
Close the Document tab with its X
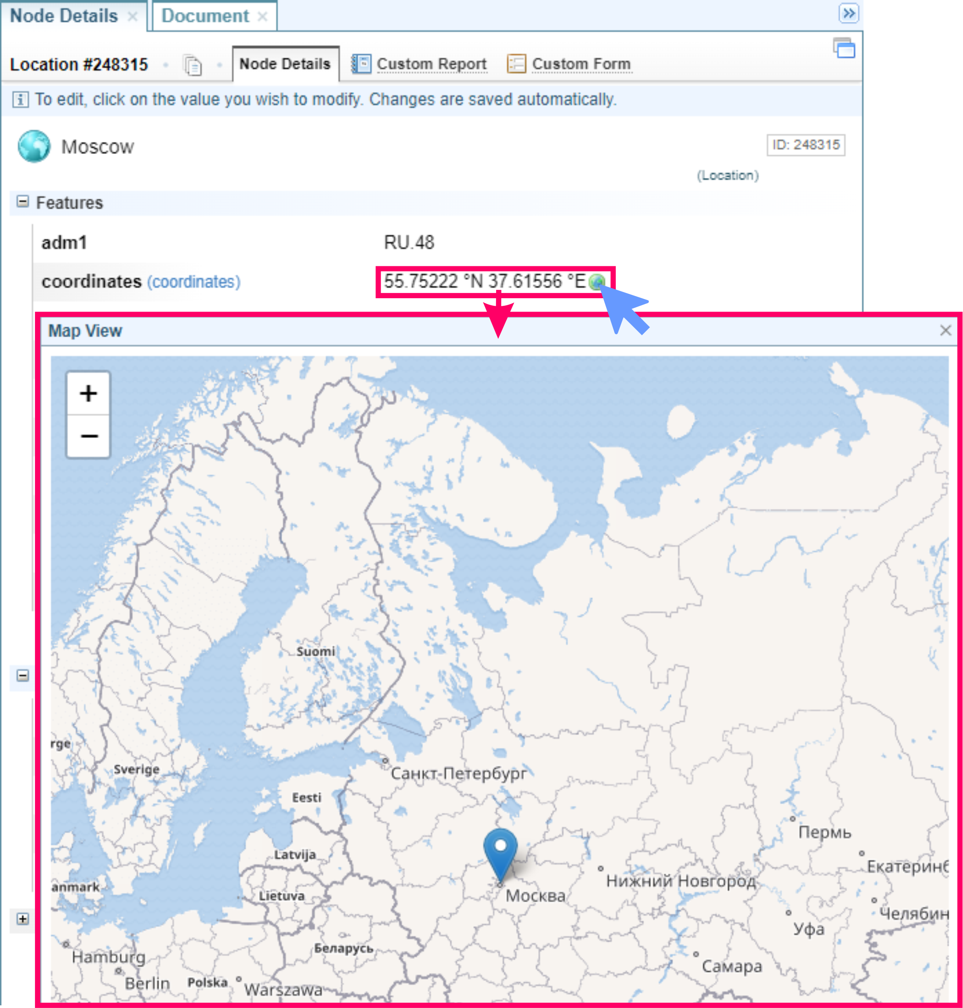(263, 16)
